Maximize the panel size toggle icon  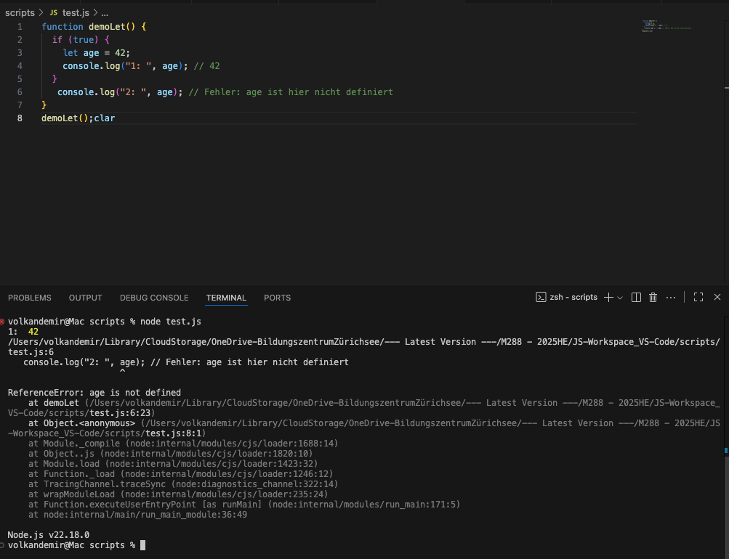[x=698, y=298]
